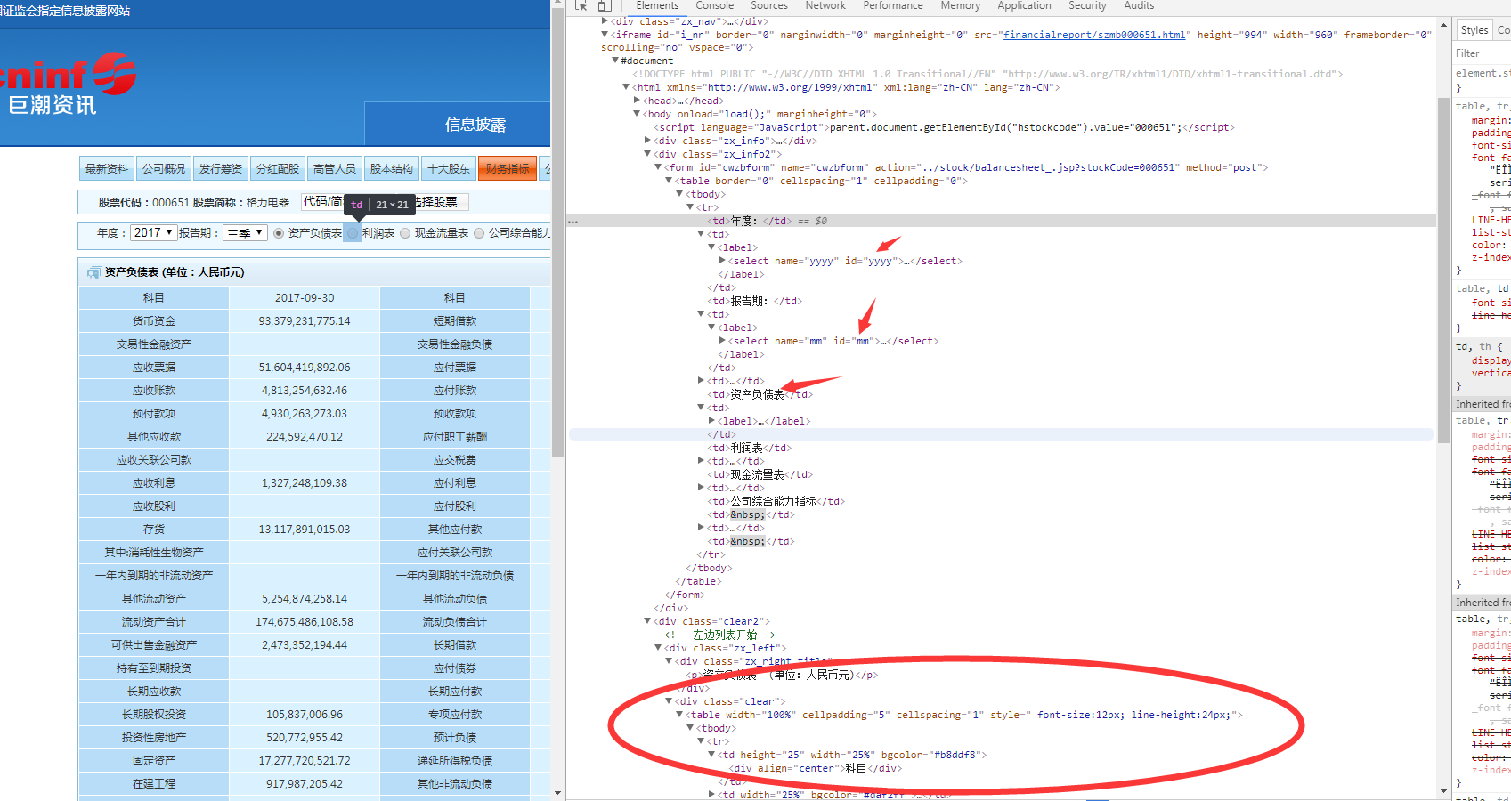Image resolution: width=1511 pixels, height=801 pixels.
Task: Switch to the Network tab
Action: [x=825, y=5]
